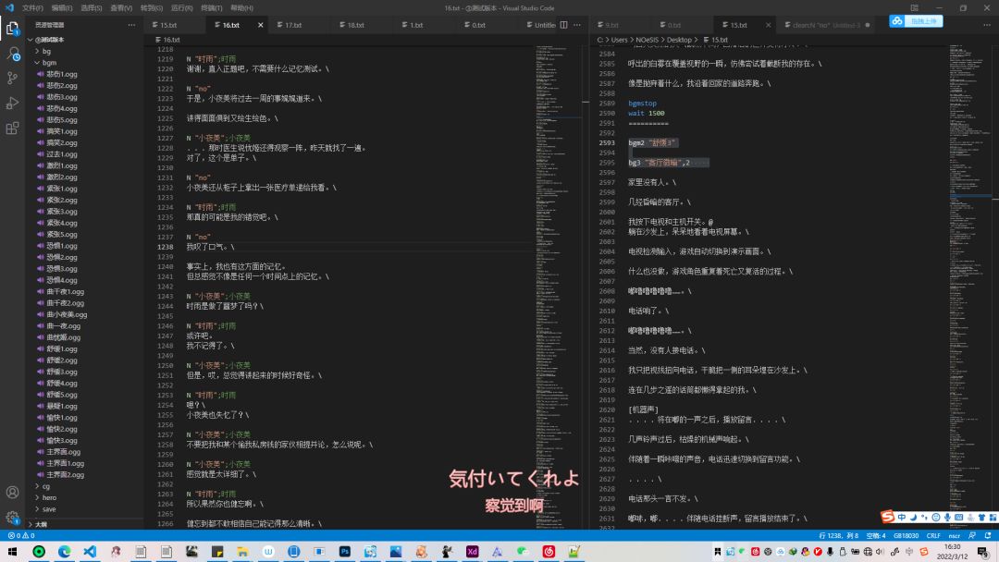Open the Manage gear icon
The height and width of the screenshot is (562, 999).
click(12, 518)
